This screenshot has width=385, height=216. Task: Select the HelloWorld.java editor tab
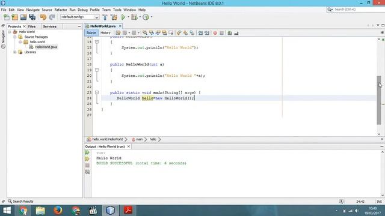103,26
